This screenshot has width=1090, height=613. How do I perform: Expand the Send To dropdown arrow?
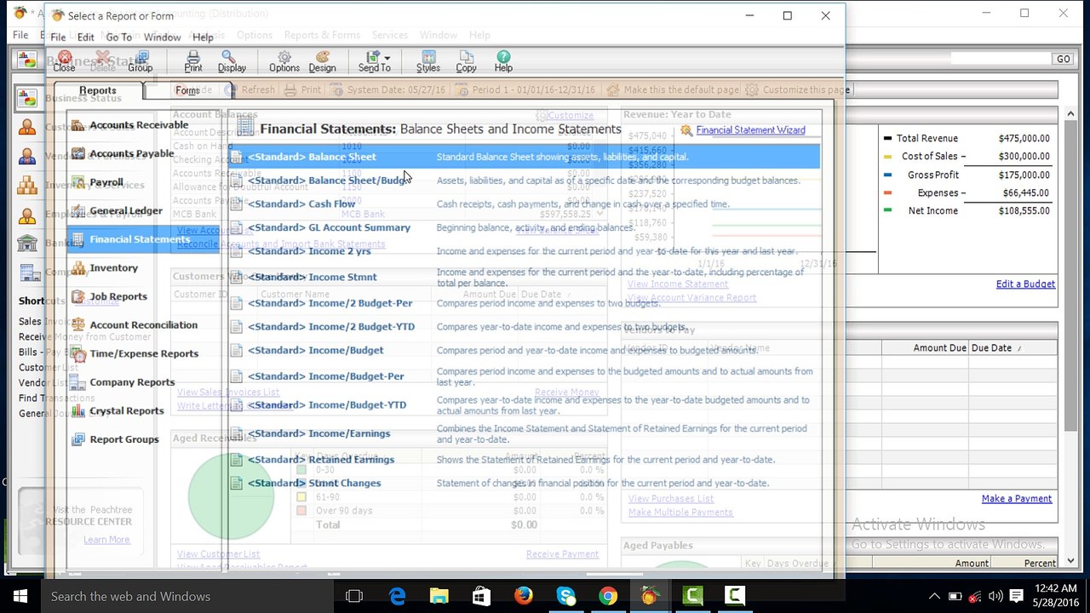pos(387,58)
